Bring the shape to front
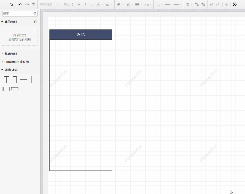 point(197,4)
